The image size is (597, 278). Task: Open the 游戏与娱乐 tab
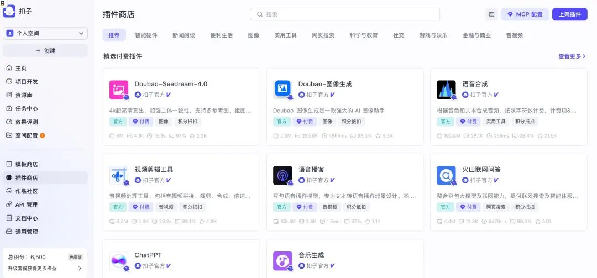pyautogui.click(x=433, y=35)
